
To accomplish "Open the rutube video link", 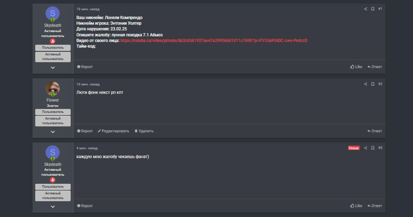I will click(x=214, y=40).
